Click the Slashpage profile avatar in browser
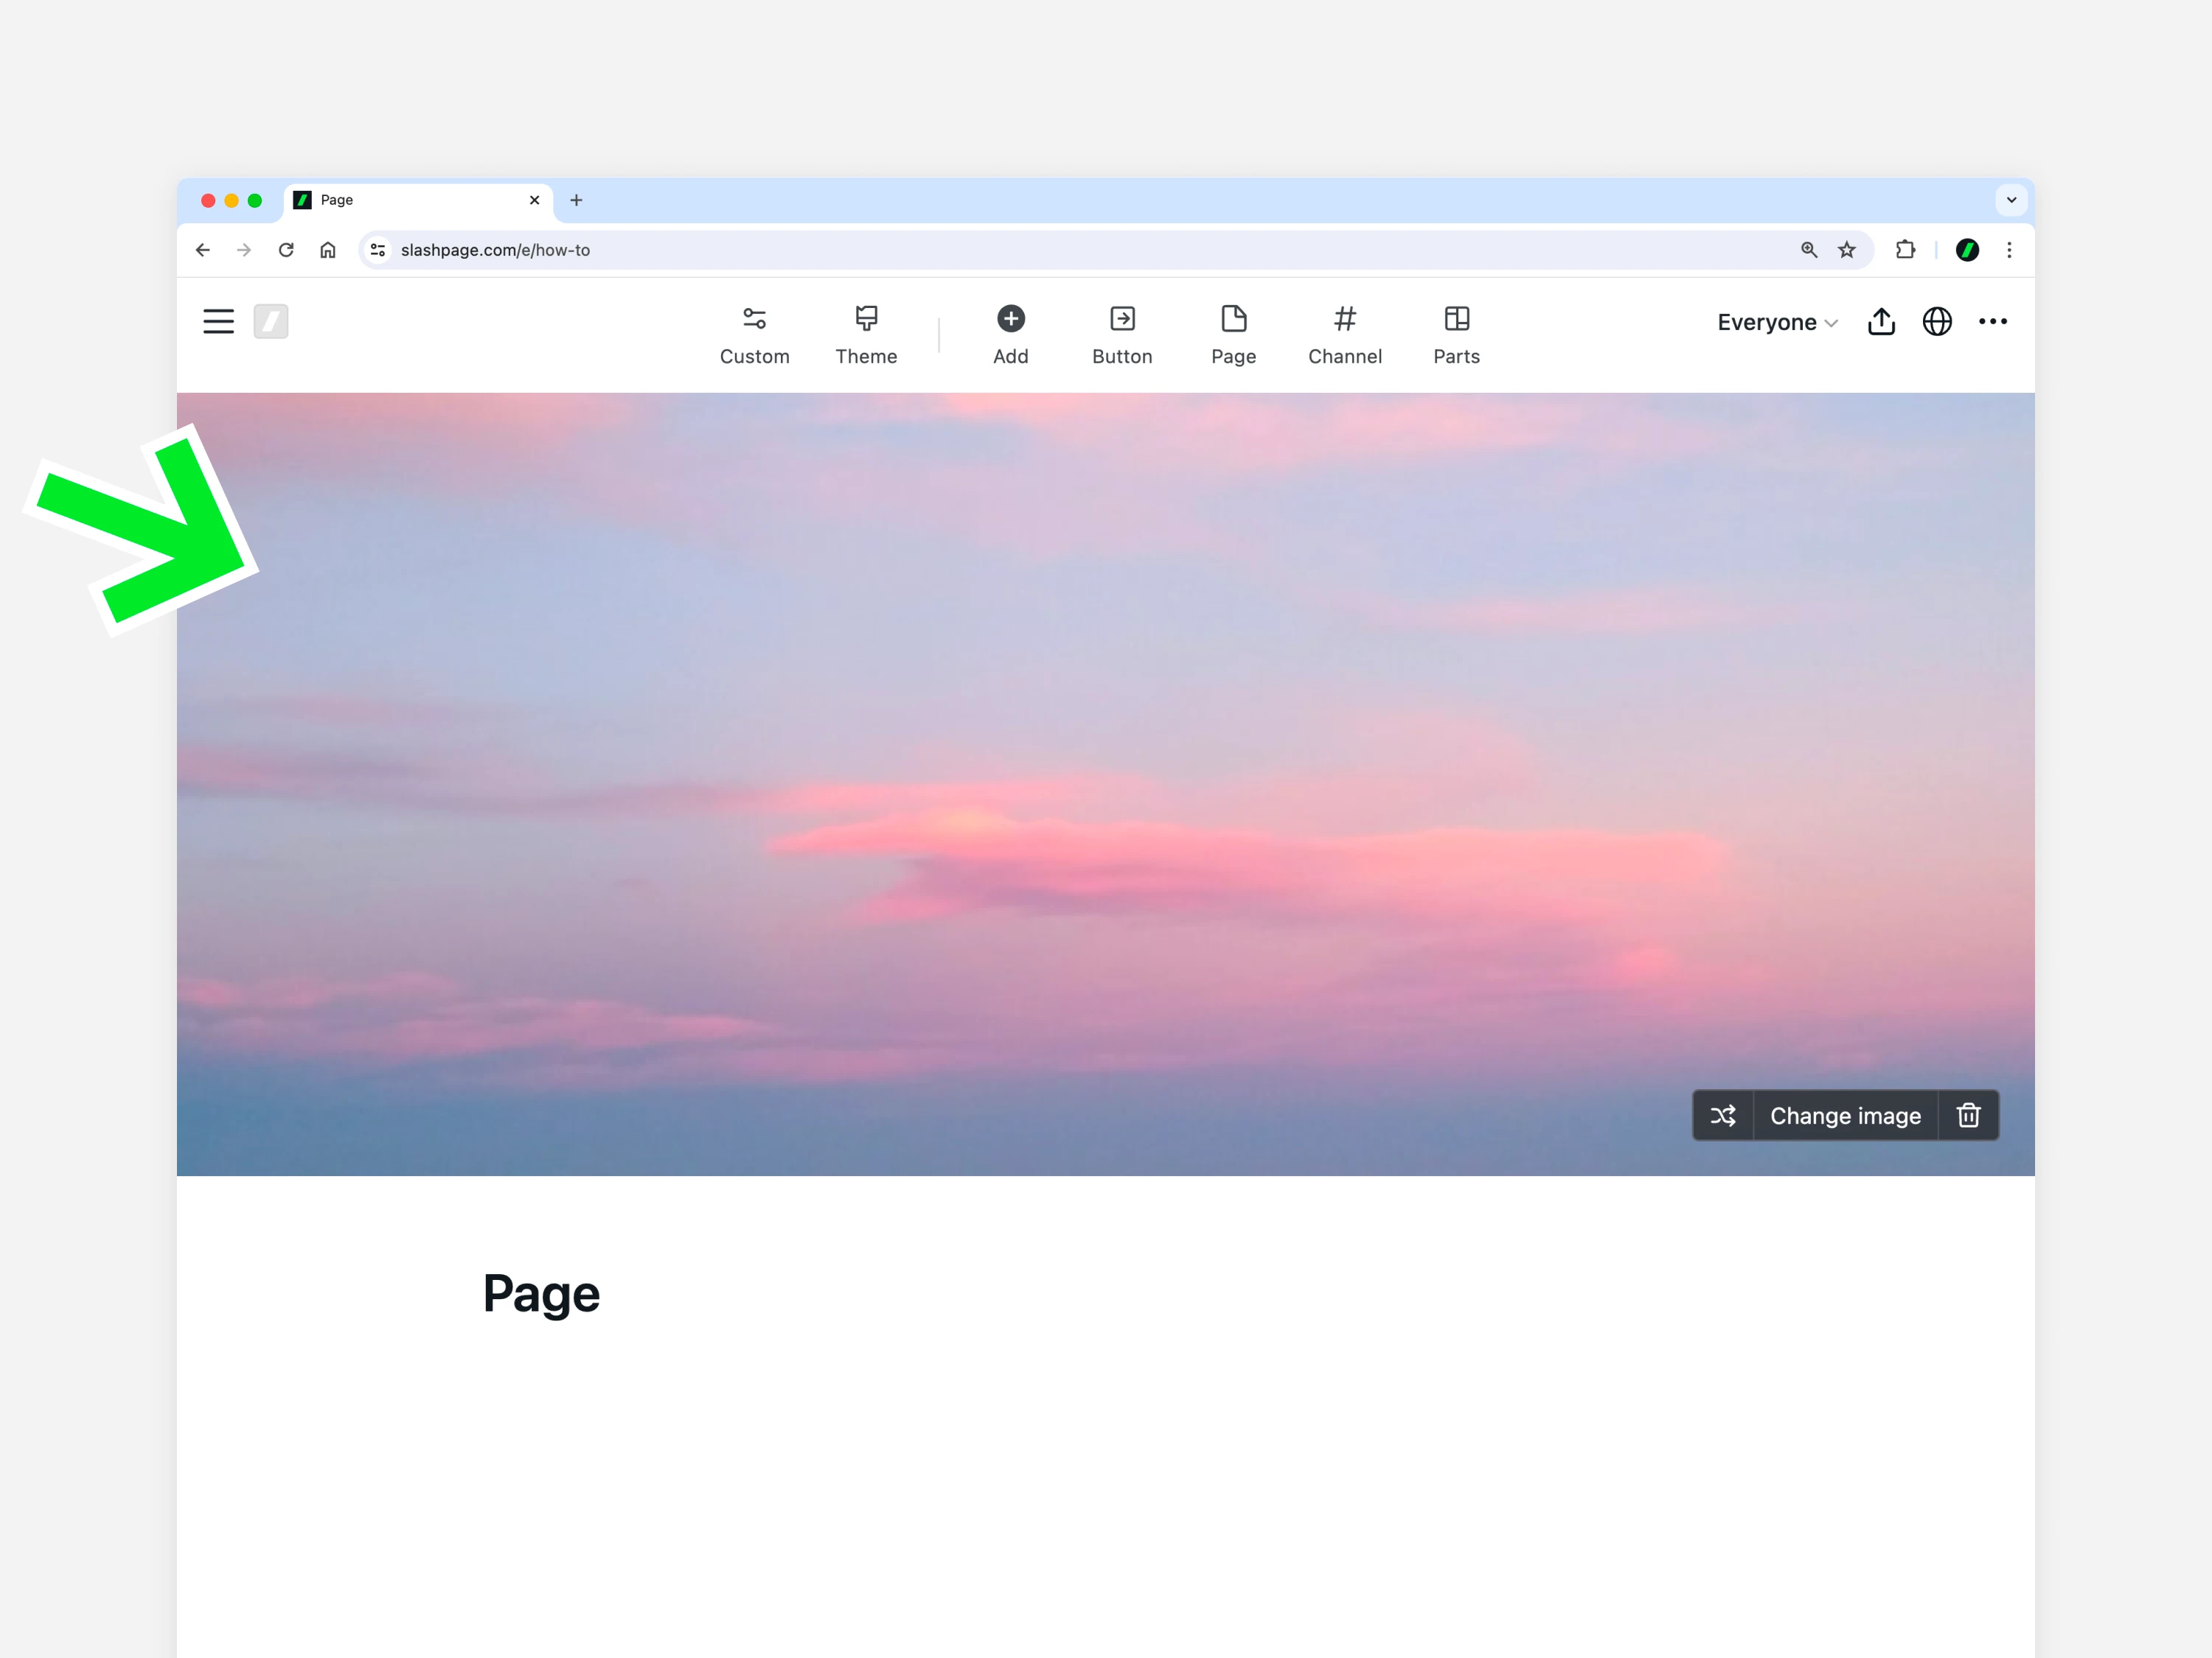Viewport: 2212px width, 1658px height. pyautogui.click(x=1967, y=250)
